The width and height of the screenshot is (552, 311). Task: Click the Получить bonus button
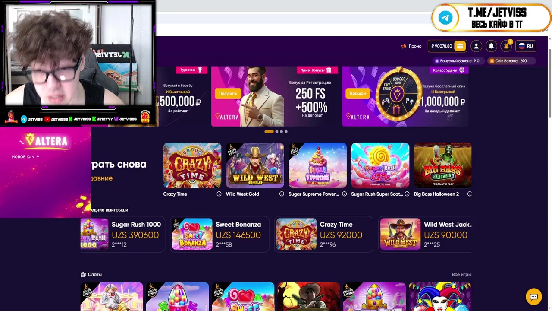pos(228,93)
